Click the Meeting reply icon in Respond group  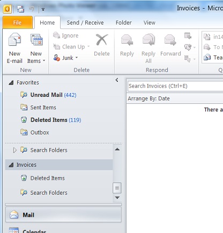[x=188, y=36]
